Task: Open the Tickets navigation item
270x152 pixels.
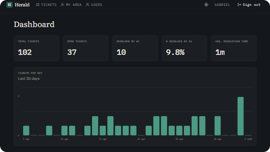Action: pos(46,5)
